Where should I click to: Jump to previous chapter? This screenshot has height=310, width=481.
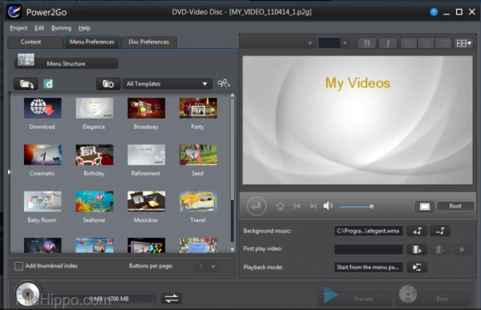297,206
